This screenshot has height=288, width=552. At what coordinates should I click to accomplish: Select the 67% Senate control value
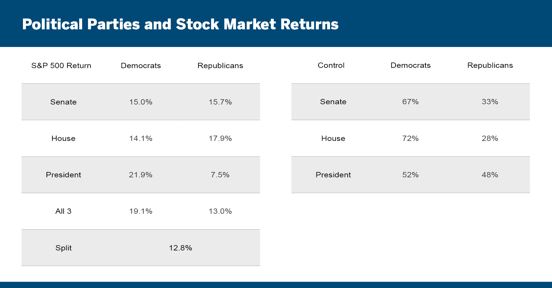[410, 102]
